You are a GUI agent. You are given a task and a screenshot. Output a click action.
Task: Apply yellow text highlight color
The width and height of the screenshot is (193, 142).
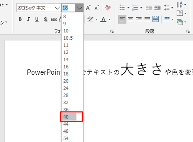pyautogui.click(x=90, y=19)
